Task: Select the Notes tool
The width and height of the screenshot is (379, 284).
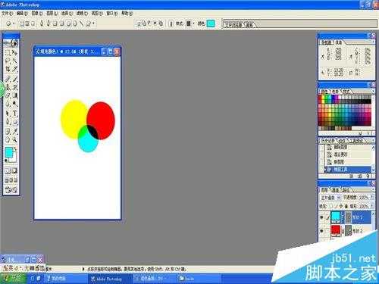Action: tap(8, 131)
